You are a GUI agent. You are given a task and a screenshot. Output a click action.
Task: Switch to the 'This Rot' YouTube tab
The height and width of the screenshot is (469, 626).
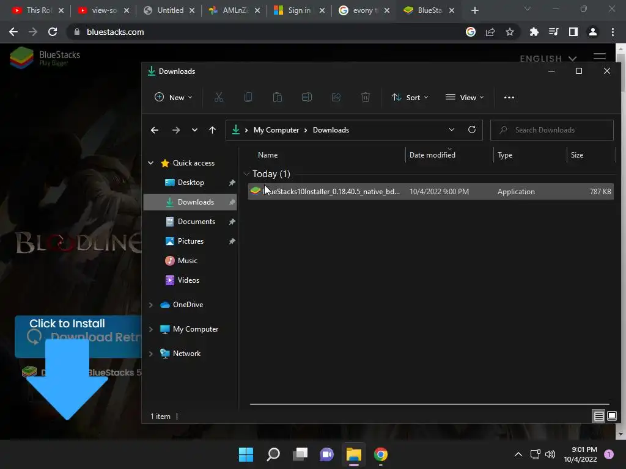coord(39,10)
